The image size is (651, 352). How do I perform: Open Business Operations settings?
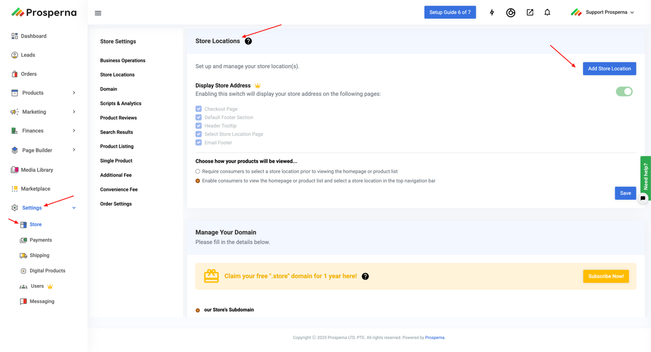pos(123,60)
